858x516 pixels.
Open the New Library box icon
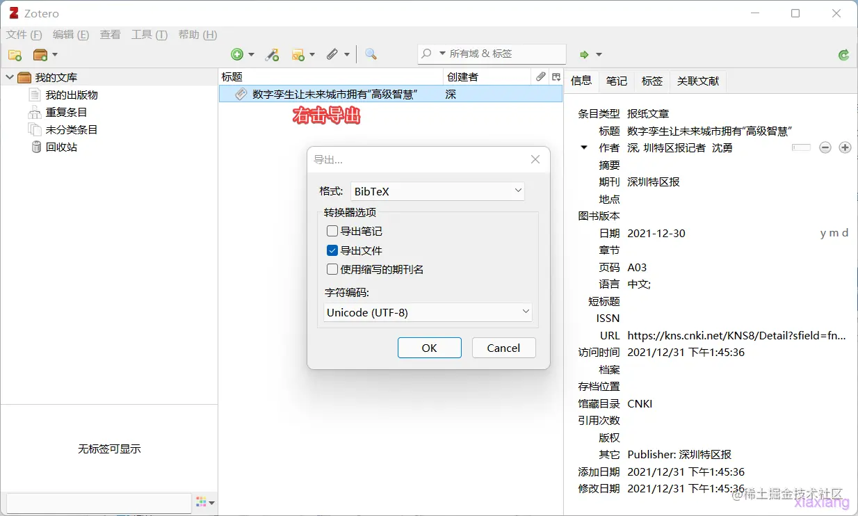(40, 54)
